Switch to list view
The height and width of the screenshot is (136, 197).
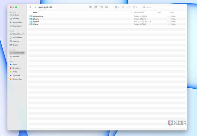coord(96,7)
